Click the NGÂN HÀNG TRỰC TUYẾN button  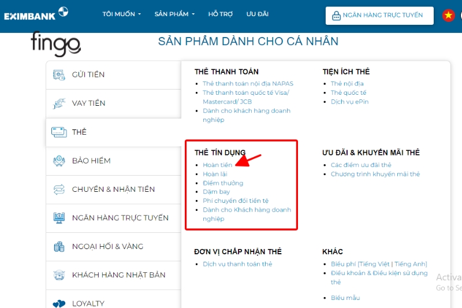[379, 16]
